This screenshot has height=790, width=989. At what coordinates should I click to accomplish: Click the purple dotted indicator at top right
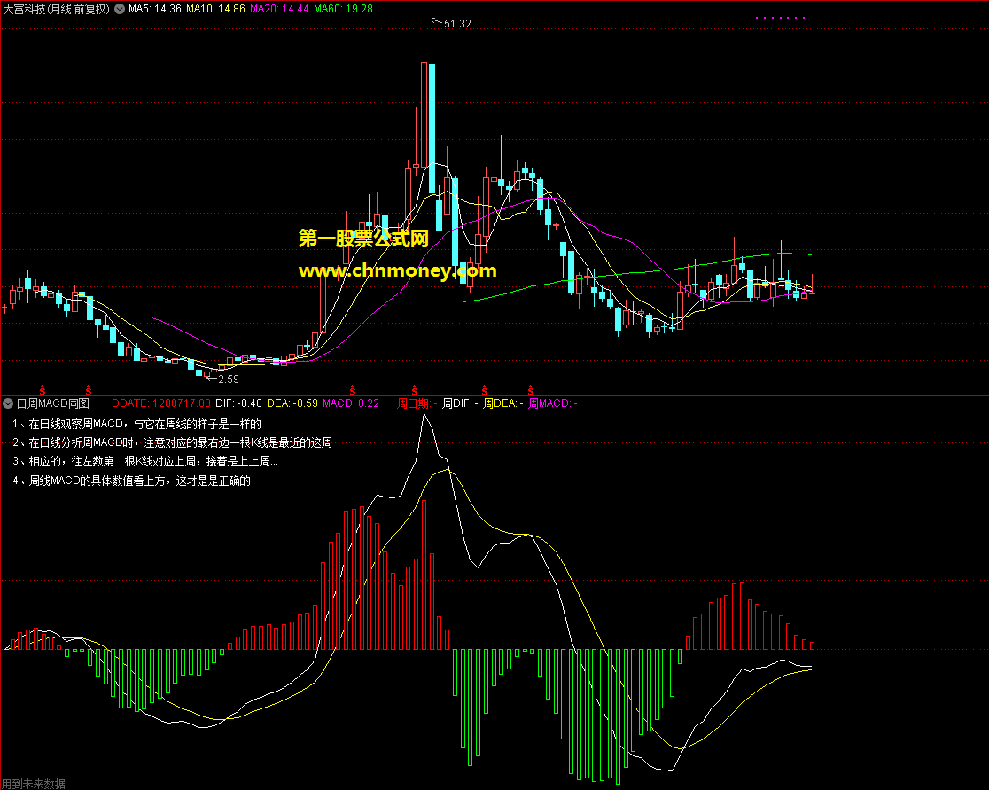coord(780,18)
